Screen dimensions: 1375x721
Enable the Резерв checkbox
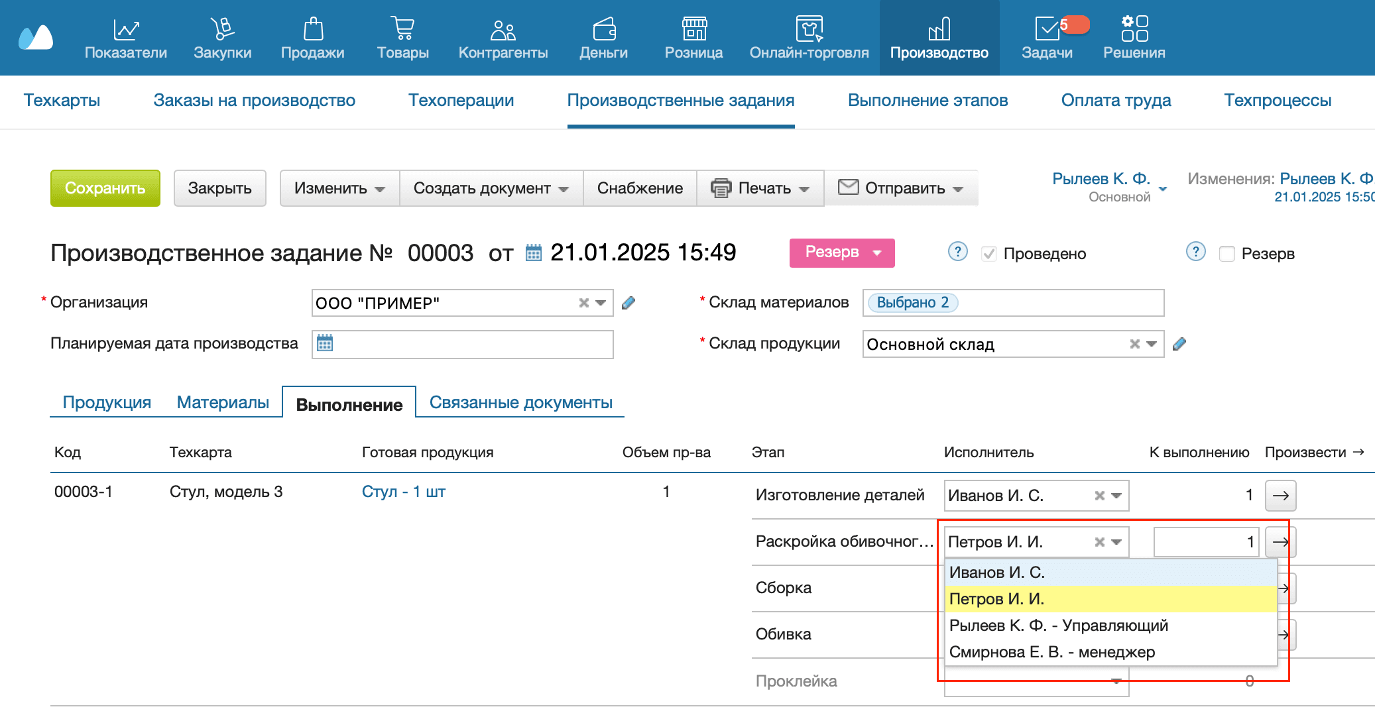(x=1226, y=254)
